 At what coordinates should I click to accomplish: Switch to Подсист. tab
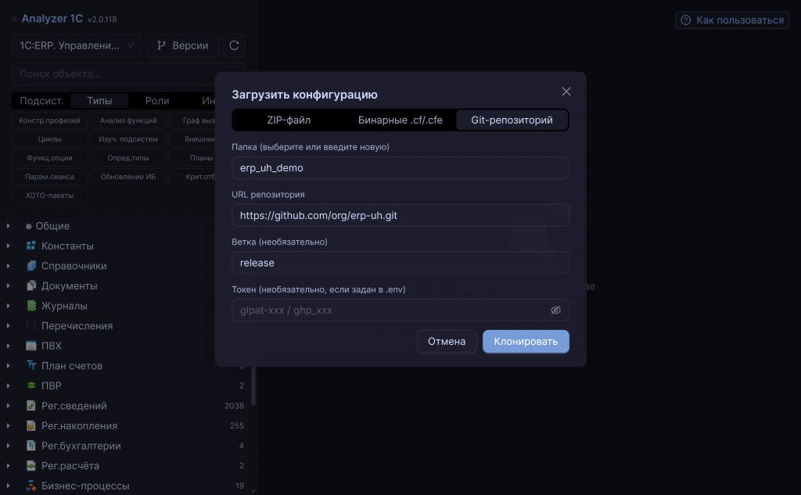[41, 101]
